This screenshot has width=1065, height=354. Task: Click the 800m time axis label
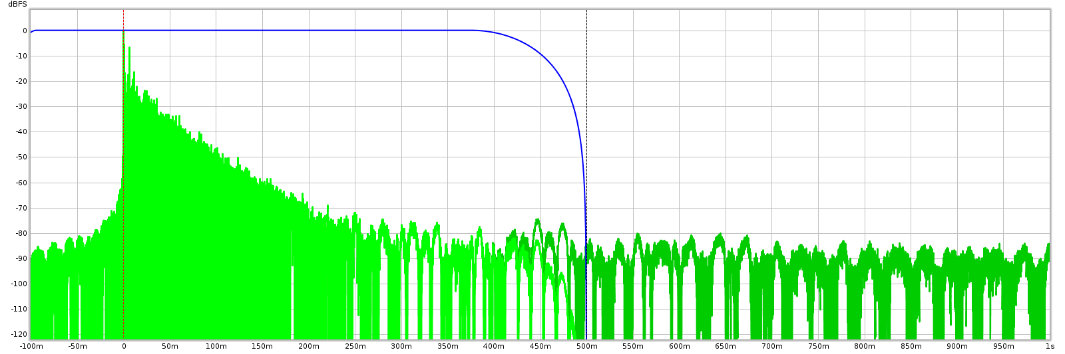pos(864,346)
